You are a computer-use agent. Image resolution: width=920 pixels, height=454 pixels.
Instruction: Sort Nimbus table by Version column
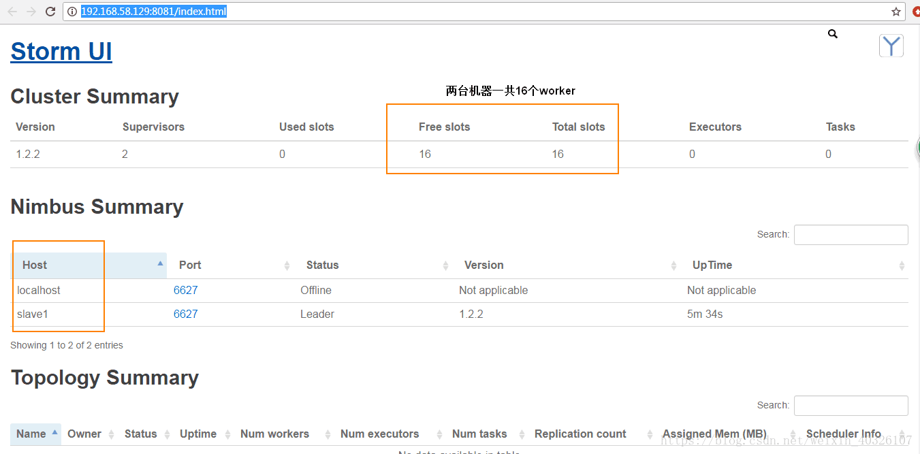567,265
